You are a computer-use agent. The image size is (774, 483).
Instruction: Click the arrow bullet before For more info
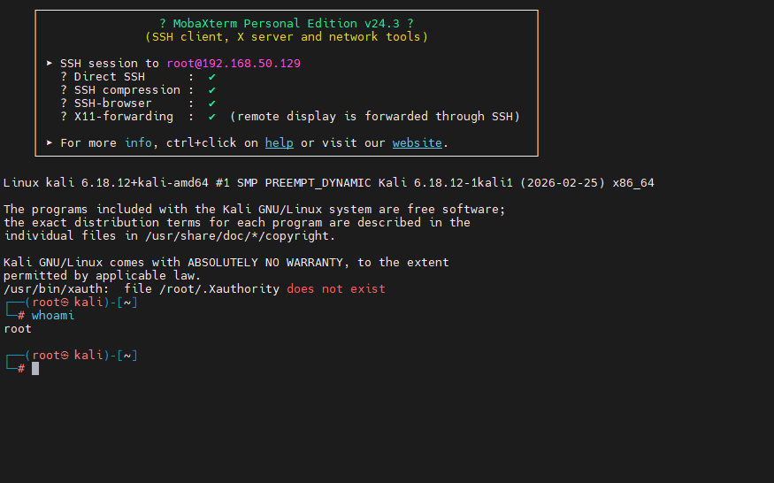(50, 142)
